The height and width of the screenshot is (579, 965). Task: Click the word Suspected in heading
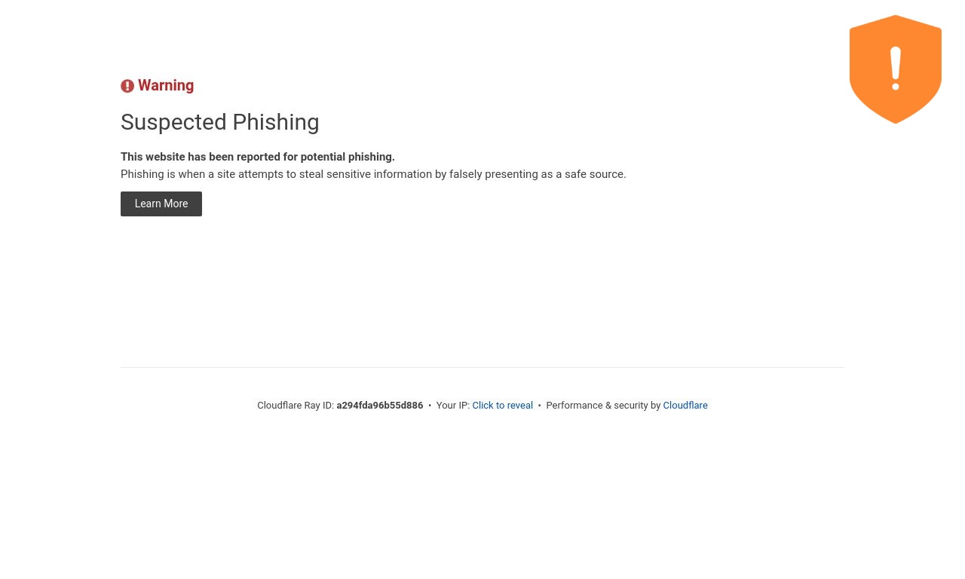click(173, 122)
